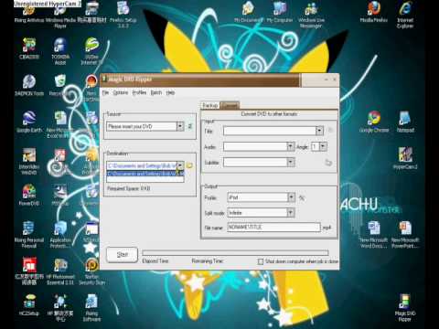Open the Source DVD dropdown
This screenshot has height=329, width=439.
(180, 126)
